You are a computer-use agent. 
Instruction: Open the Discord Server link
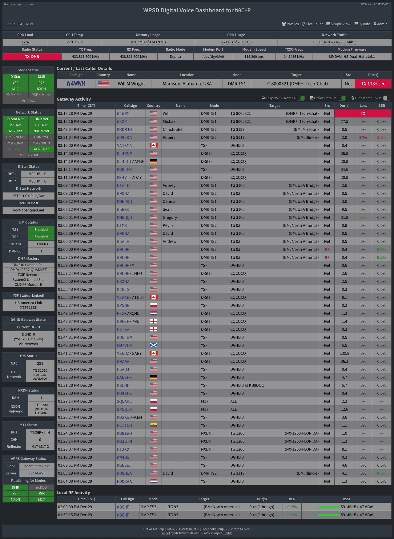pyautogui.click(x=239, y=529)
